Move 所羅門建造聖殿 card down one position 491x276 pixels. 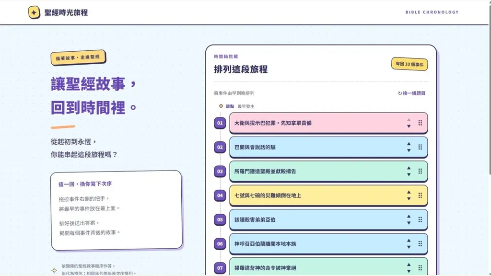coord(409,174)
